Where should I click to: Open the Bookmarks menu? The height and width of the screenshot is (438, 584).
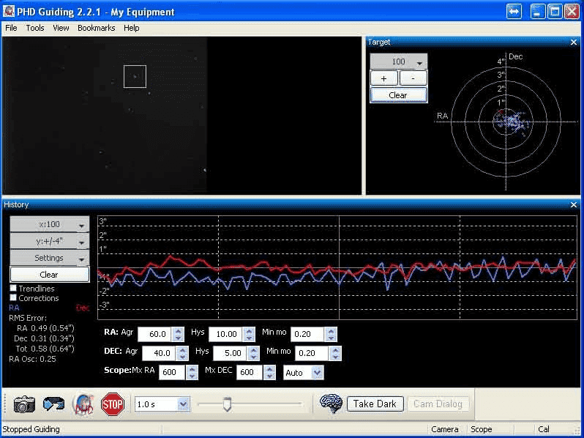(x=96, y=28)
